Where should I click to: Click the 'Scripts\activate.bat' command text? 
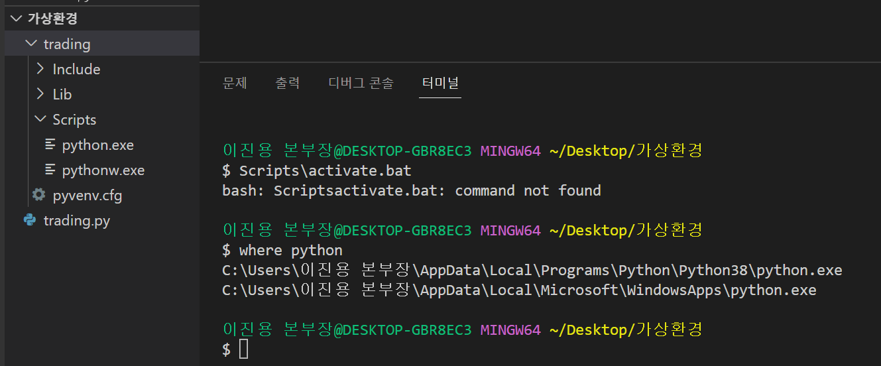click(325, 171)
